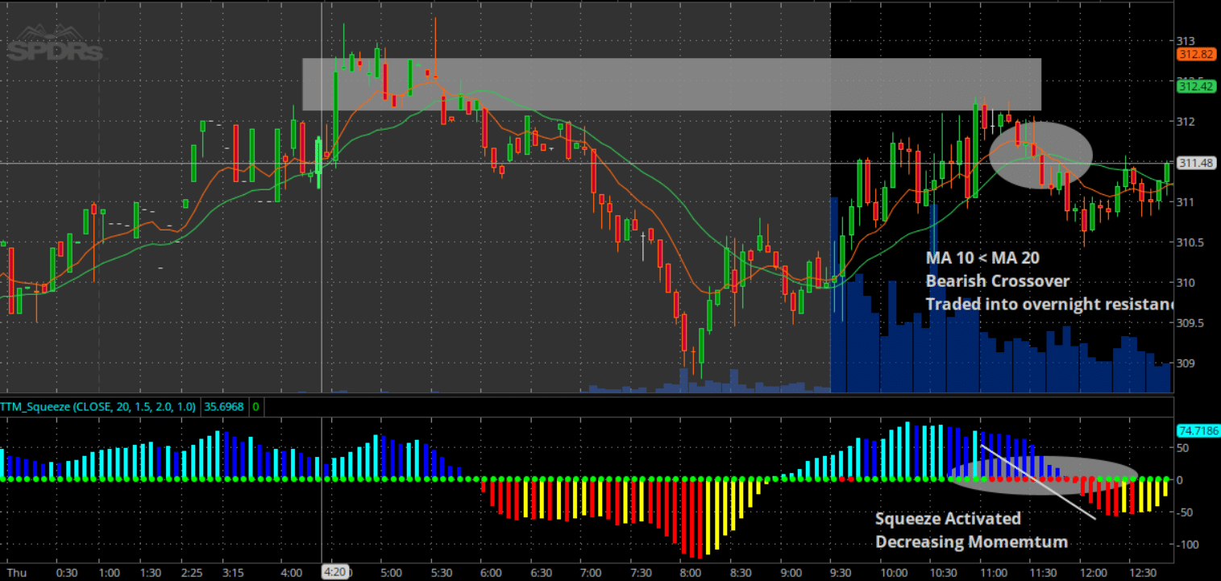Click the 74.7186 histogram value bubble
1221x581 pixels.
[1197, 430]
